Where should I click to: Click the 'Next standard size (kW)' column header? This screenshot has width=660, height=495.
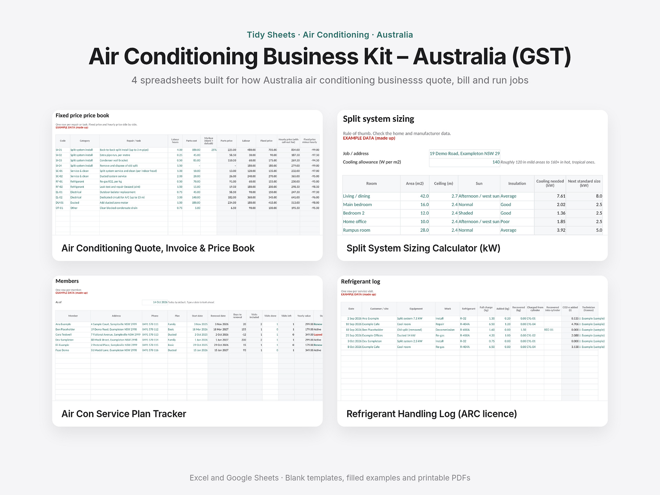tap(584, 184)
